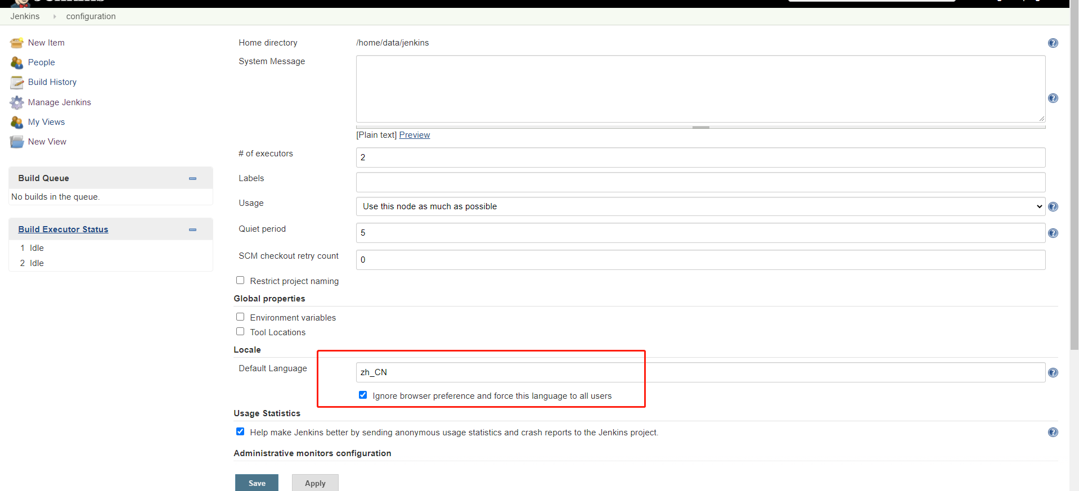
Task: Open help icon for System Message
Action: [x=1053, y=98]
